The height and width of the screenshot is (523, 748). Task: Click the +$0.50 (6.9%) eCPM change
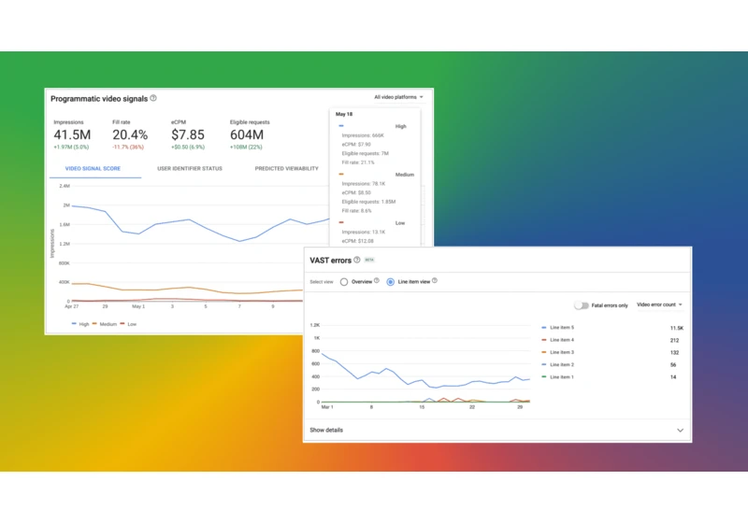[x=188, y=148]
